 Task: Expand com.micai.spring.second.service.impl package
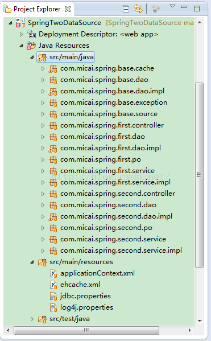43,250
